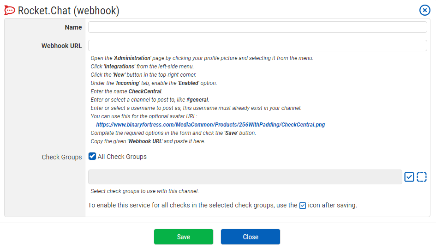Uncheck the All Check Groups checkbox

(x=92, y=157)
